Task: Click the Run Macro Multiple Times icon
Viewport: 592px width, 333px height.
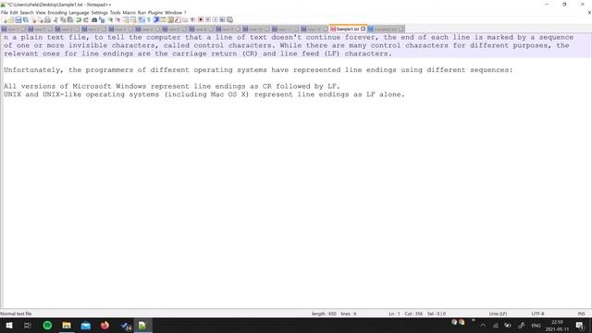Action: [x=222, y=19]
